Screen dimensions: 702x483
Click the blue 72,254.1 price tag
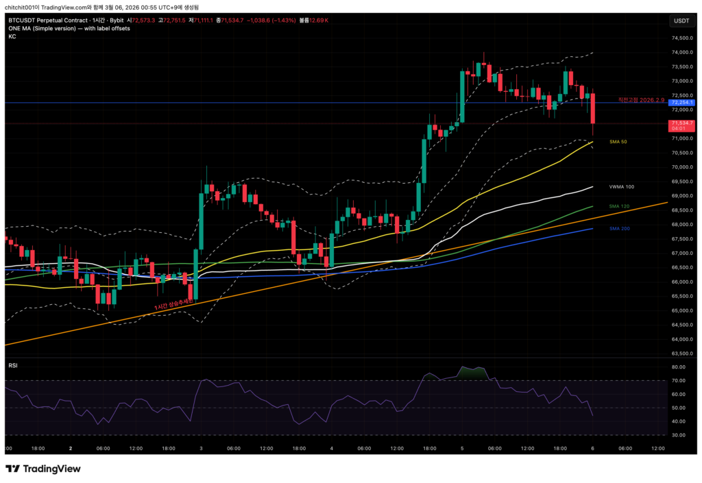683,103
